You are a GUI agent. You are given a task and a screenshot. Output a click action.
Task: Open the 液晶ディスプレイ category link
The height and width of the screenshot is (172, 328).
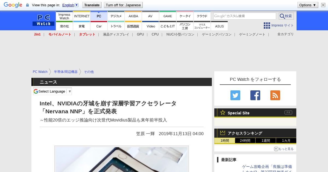[116, 34]
